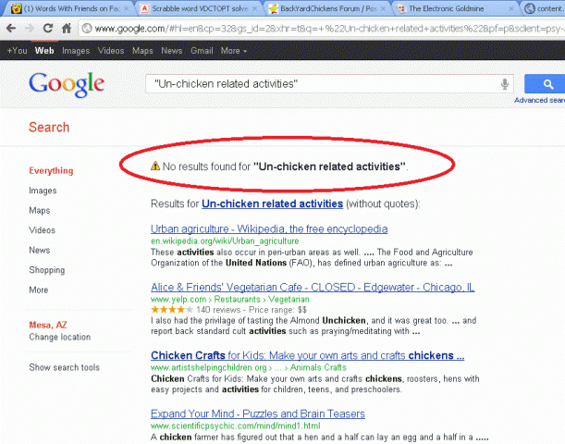Screen dimensions: 565x444
Task: Click www.scientificpsychic.com/mind/mind1.html URL
Action: pos(235,426)
